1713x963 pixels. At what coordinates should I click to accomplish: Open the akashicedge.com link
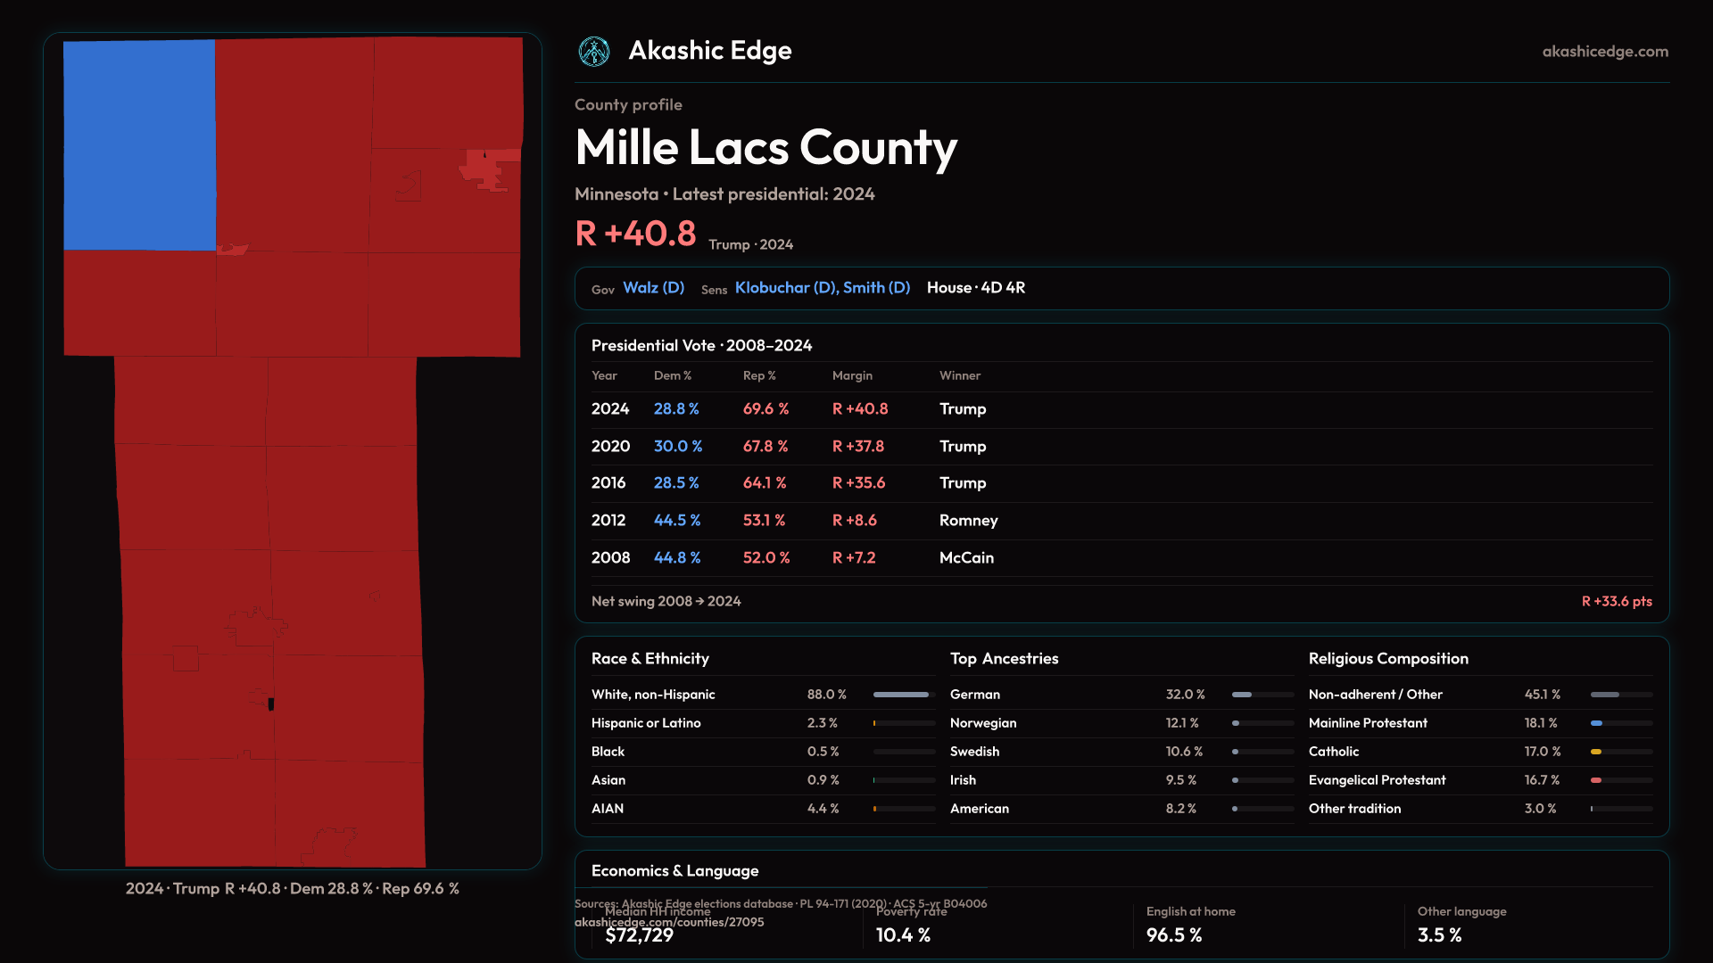[x=1604, y=52]
